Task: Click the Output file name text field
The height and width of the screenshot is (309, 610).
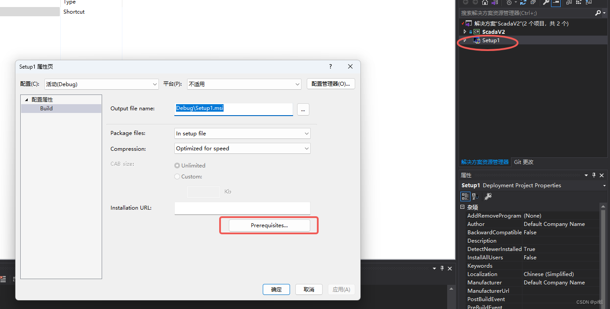Action: [233, 109]
